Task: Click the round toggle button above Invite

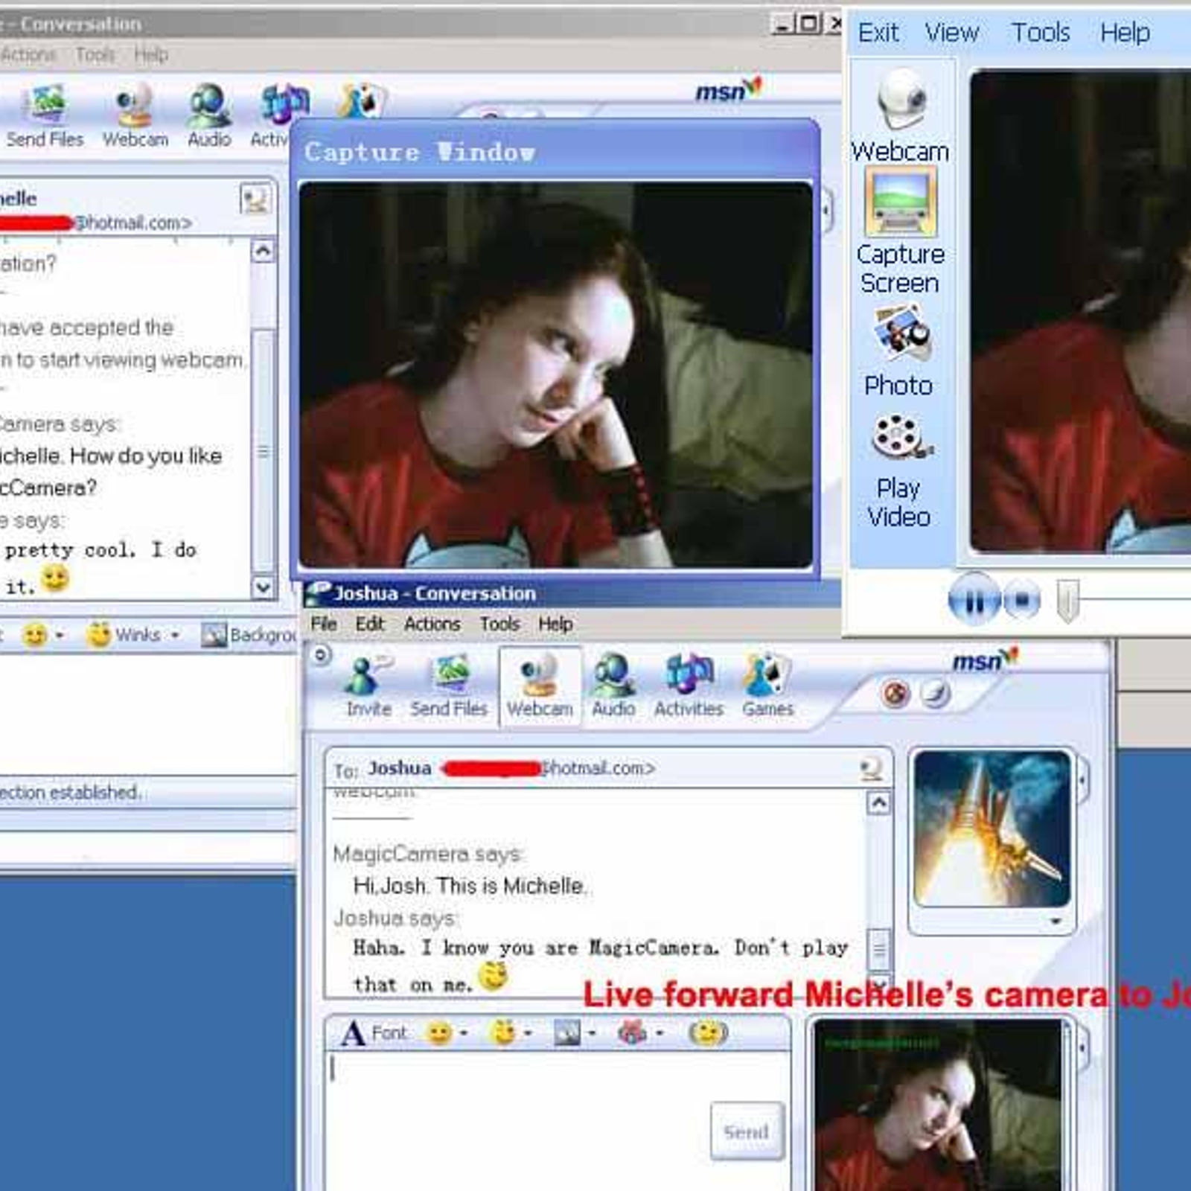Action: 321,655
